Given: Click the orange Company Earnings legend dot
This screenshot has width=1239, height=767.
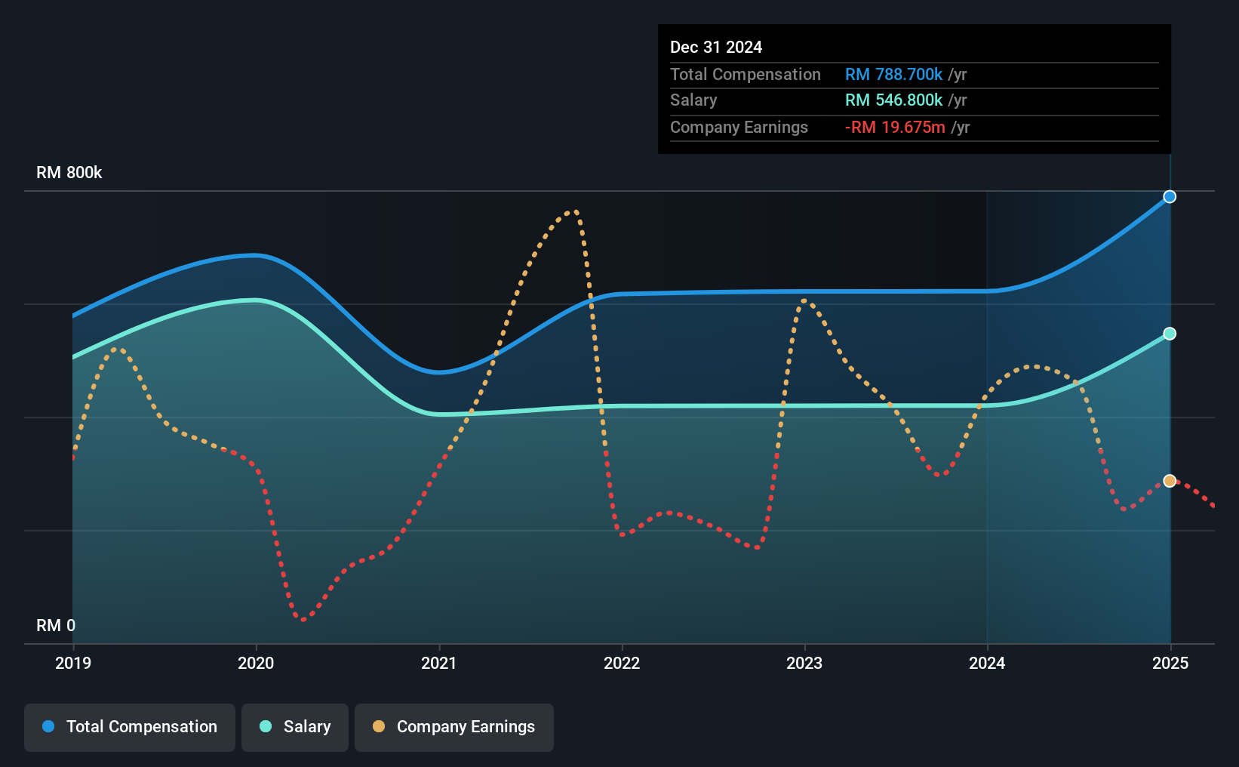Looking at the screenshot, I should (x=379, y=726).
